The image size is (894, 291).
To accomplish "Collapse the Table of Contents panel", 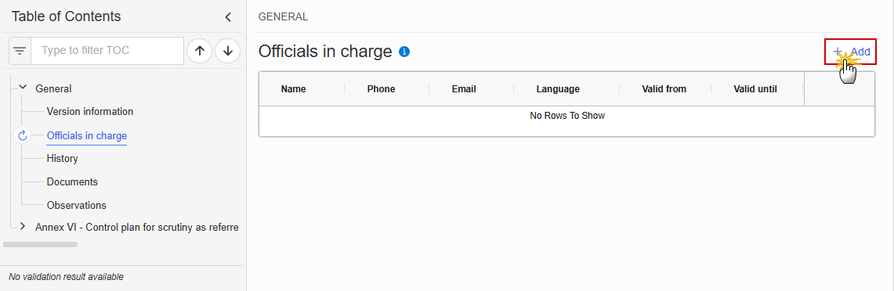I will coord(228,17).
